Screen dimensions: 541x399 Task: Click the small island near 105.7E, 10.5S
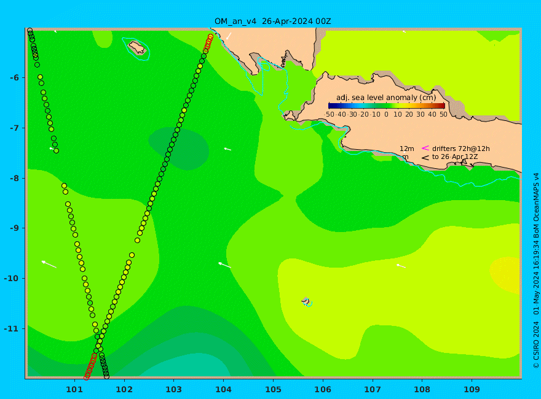(306, 301)
